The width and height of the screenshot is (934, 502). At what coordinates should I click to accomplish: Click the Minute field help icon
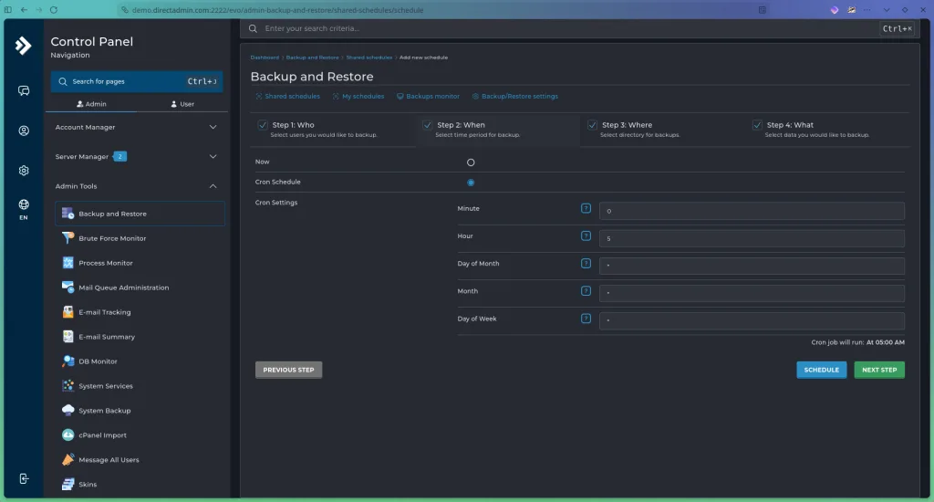click(586, 208)
